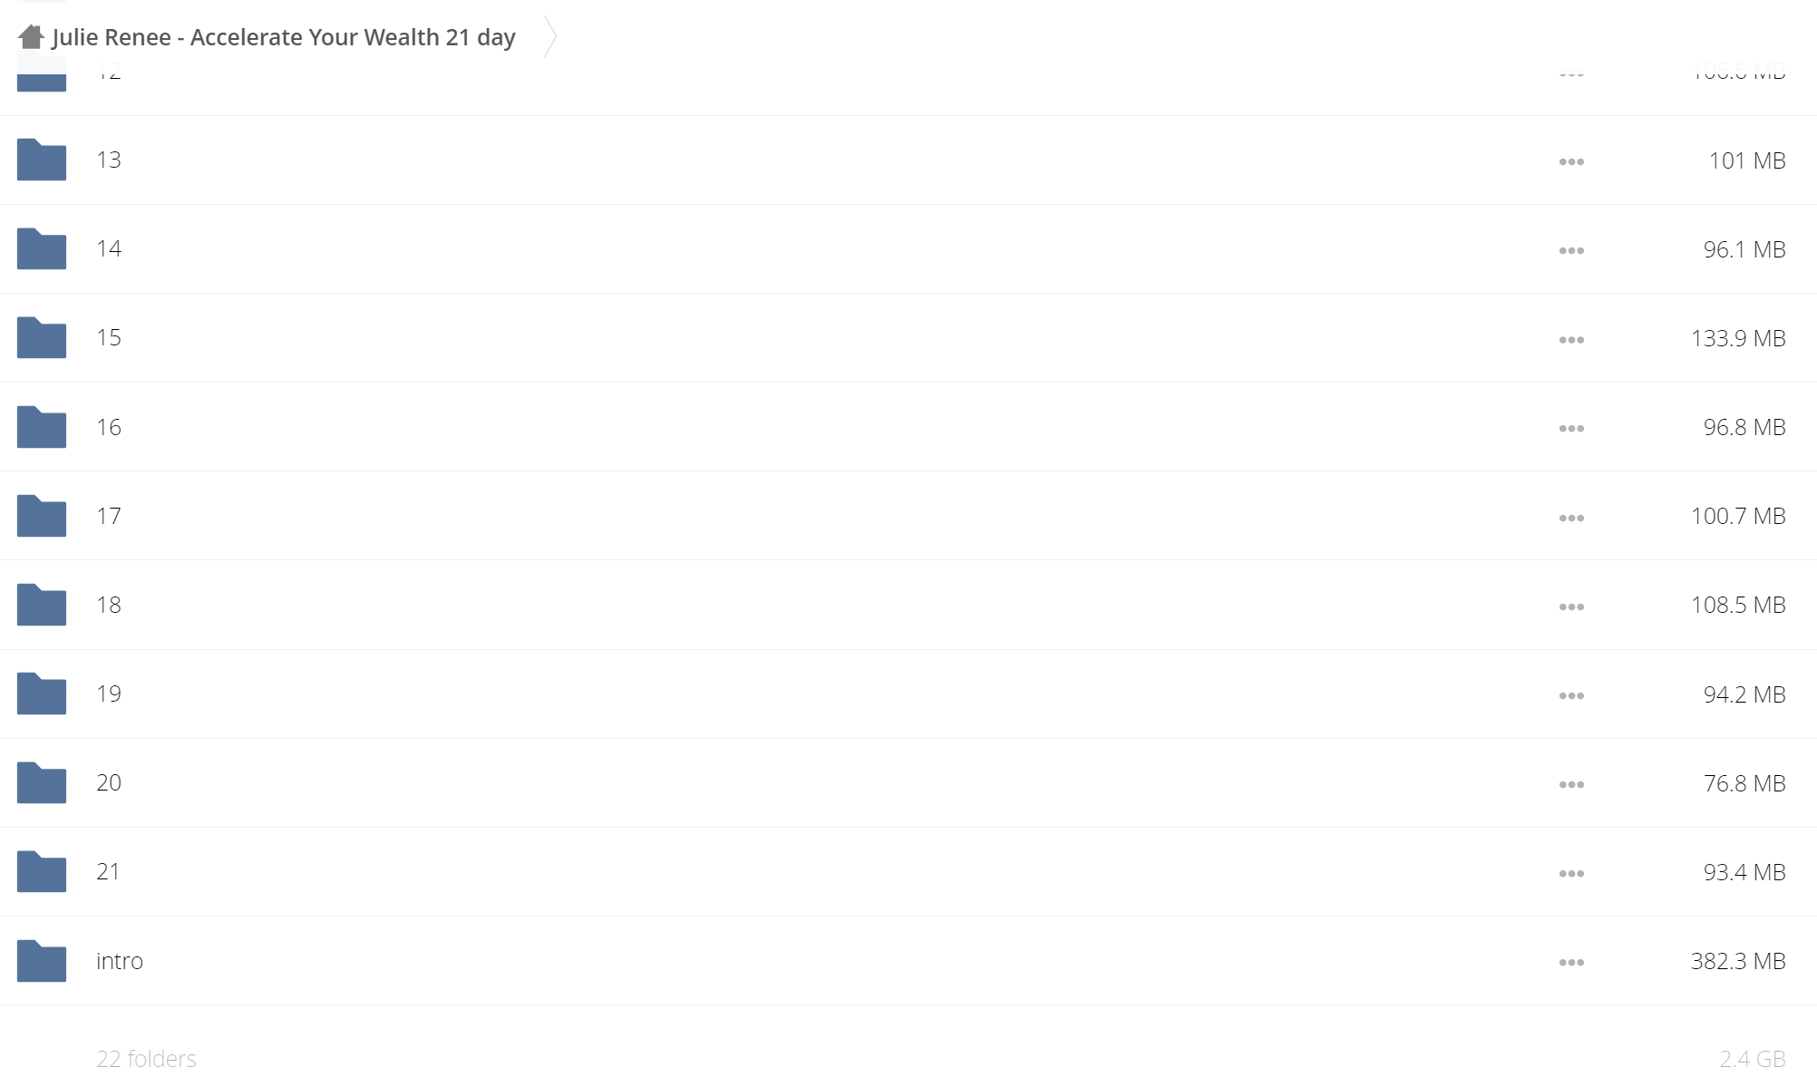Open folder icon for 13

[42, 160]
